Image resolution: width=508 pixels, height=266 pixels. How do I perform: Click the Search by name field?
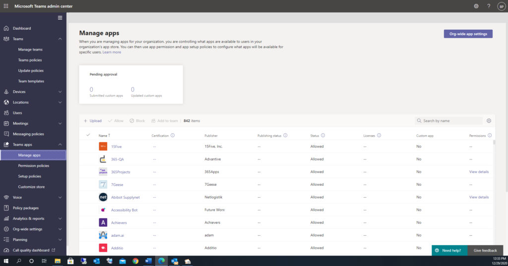coord(448,121)
